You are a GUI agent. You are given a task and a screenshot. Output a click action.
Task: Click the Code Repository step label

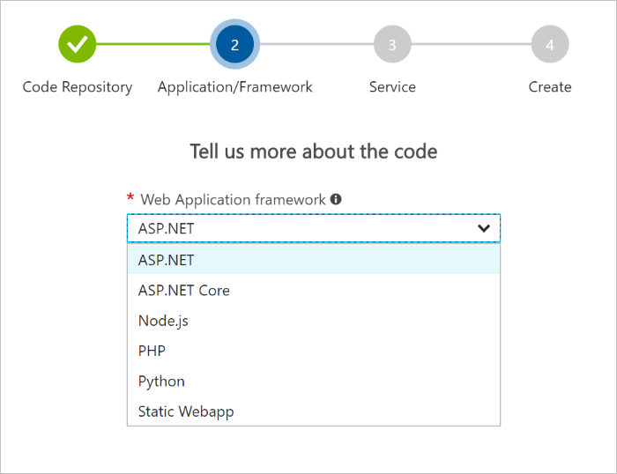(78, 87)
